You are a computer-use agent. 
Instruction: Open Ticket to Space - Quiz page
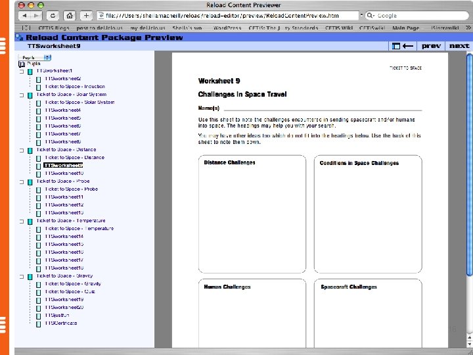[70, 292]
